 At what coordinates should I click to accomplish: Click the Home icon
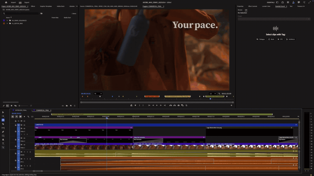(x=6, y=2)
